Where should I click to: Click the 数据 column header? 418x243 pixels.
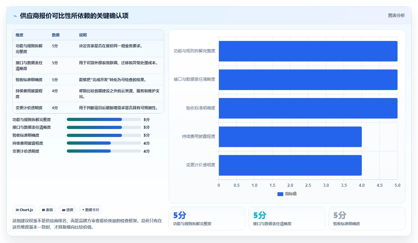coord(56,35)
